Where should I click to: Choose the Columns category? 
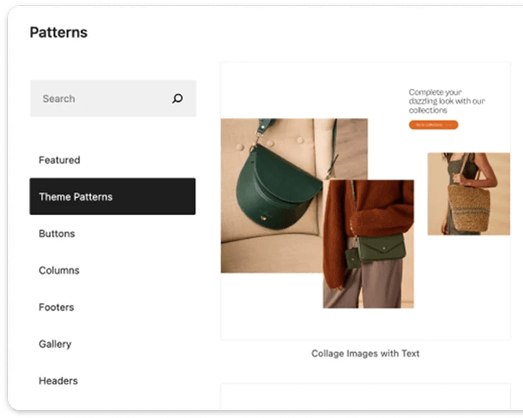[x=59, y=271]
